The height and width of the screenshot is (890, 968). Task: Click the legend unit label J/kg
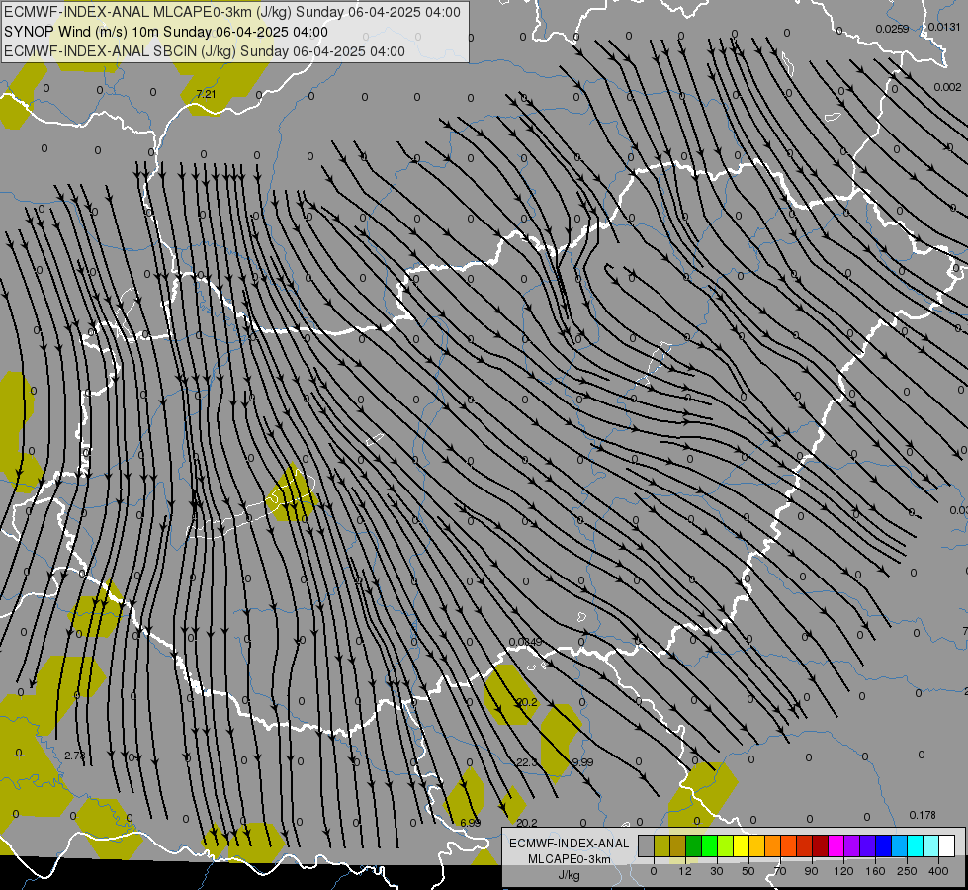569,875
